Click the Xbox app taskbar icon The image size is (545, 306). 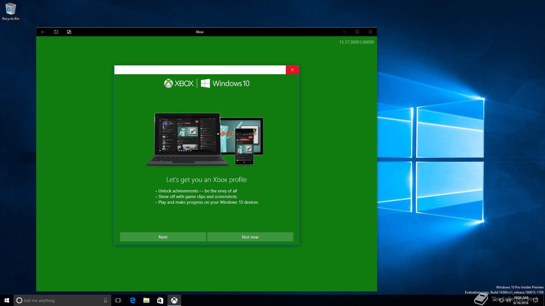[174, 300]
